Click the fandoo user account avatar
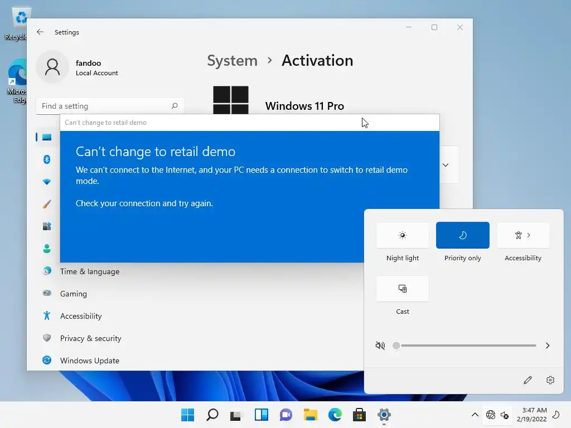Screen dimensions: 571x428 click(x=52, y=67)
